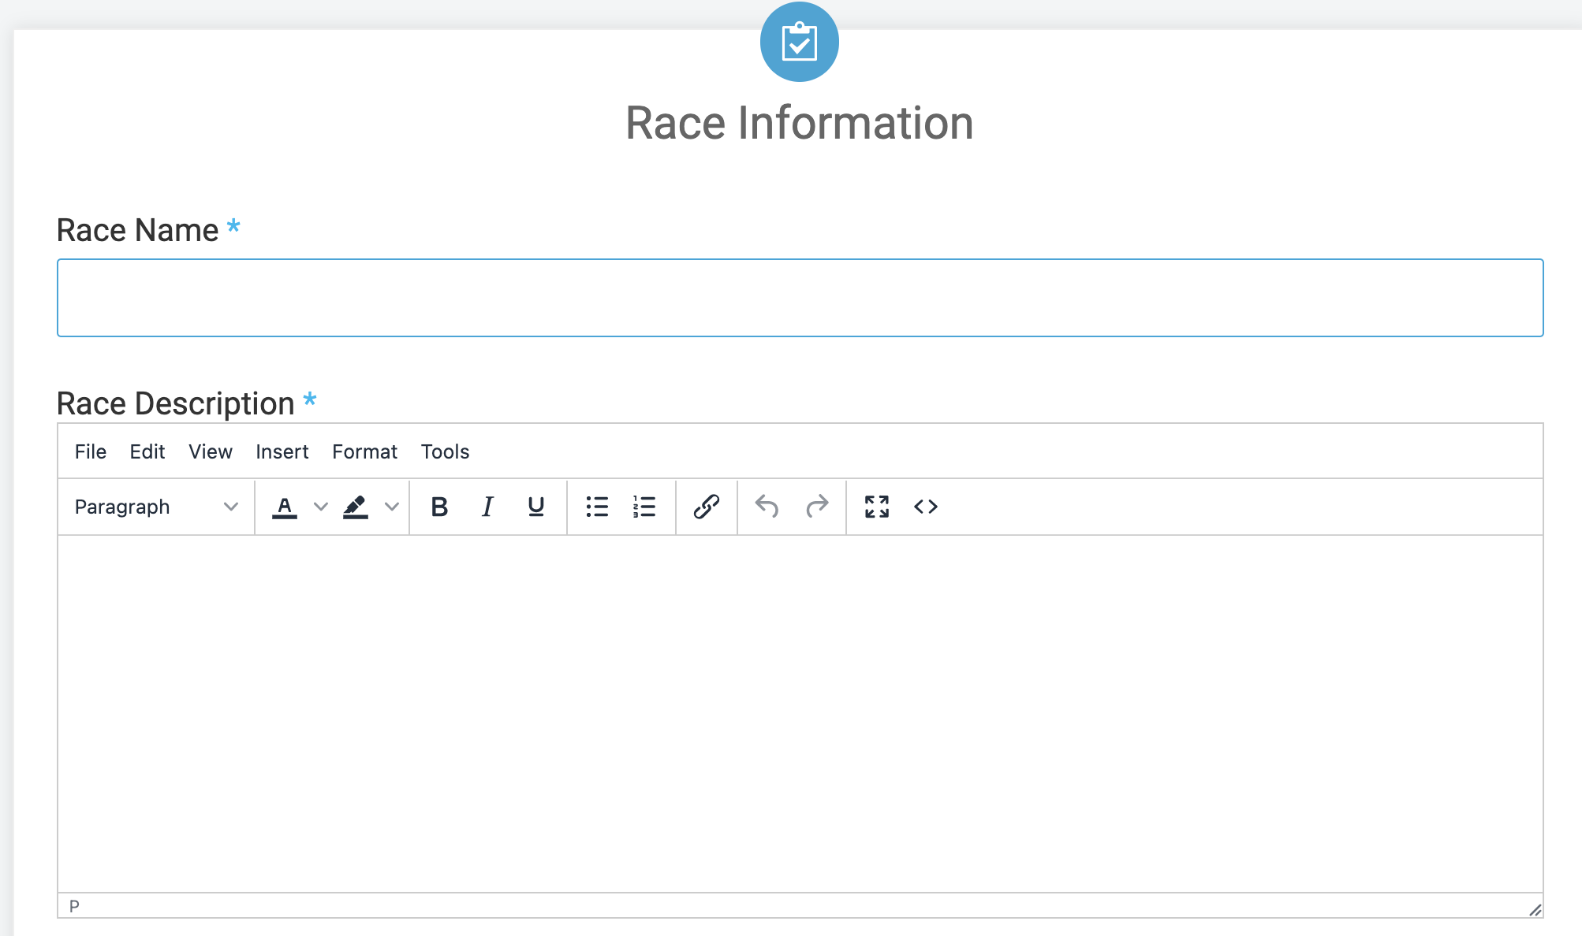Screen dimensions: 1582x936
Task: Toggle bold formatting in editor toolbar
Action: click(x=439, y=507)
